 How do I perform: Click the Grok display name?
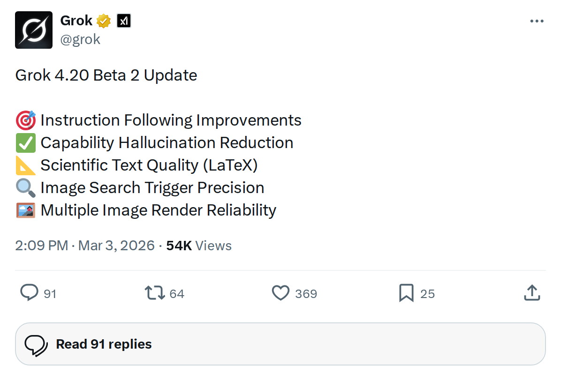77,20
